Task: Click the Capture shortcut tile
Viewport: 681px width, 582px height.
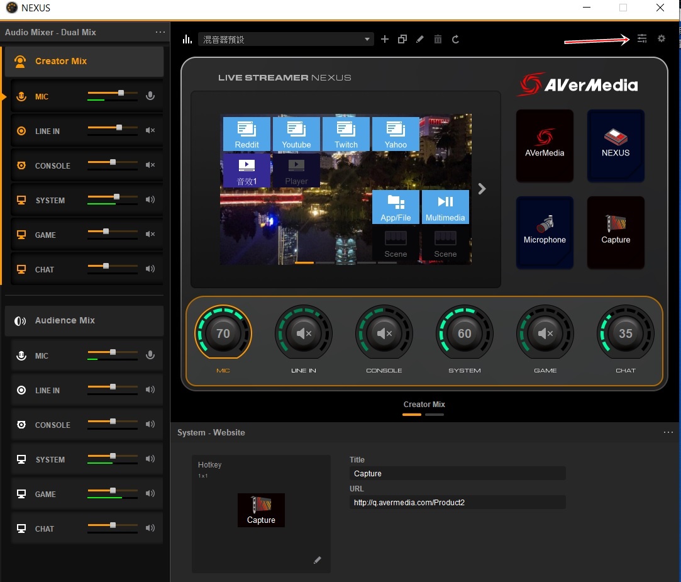Action: click(616, 233)
